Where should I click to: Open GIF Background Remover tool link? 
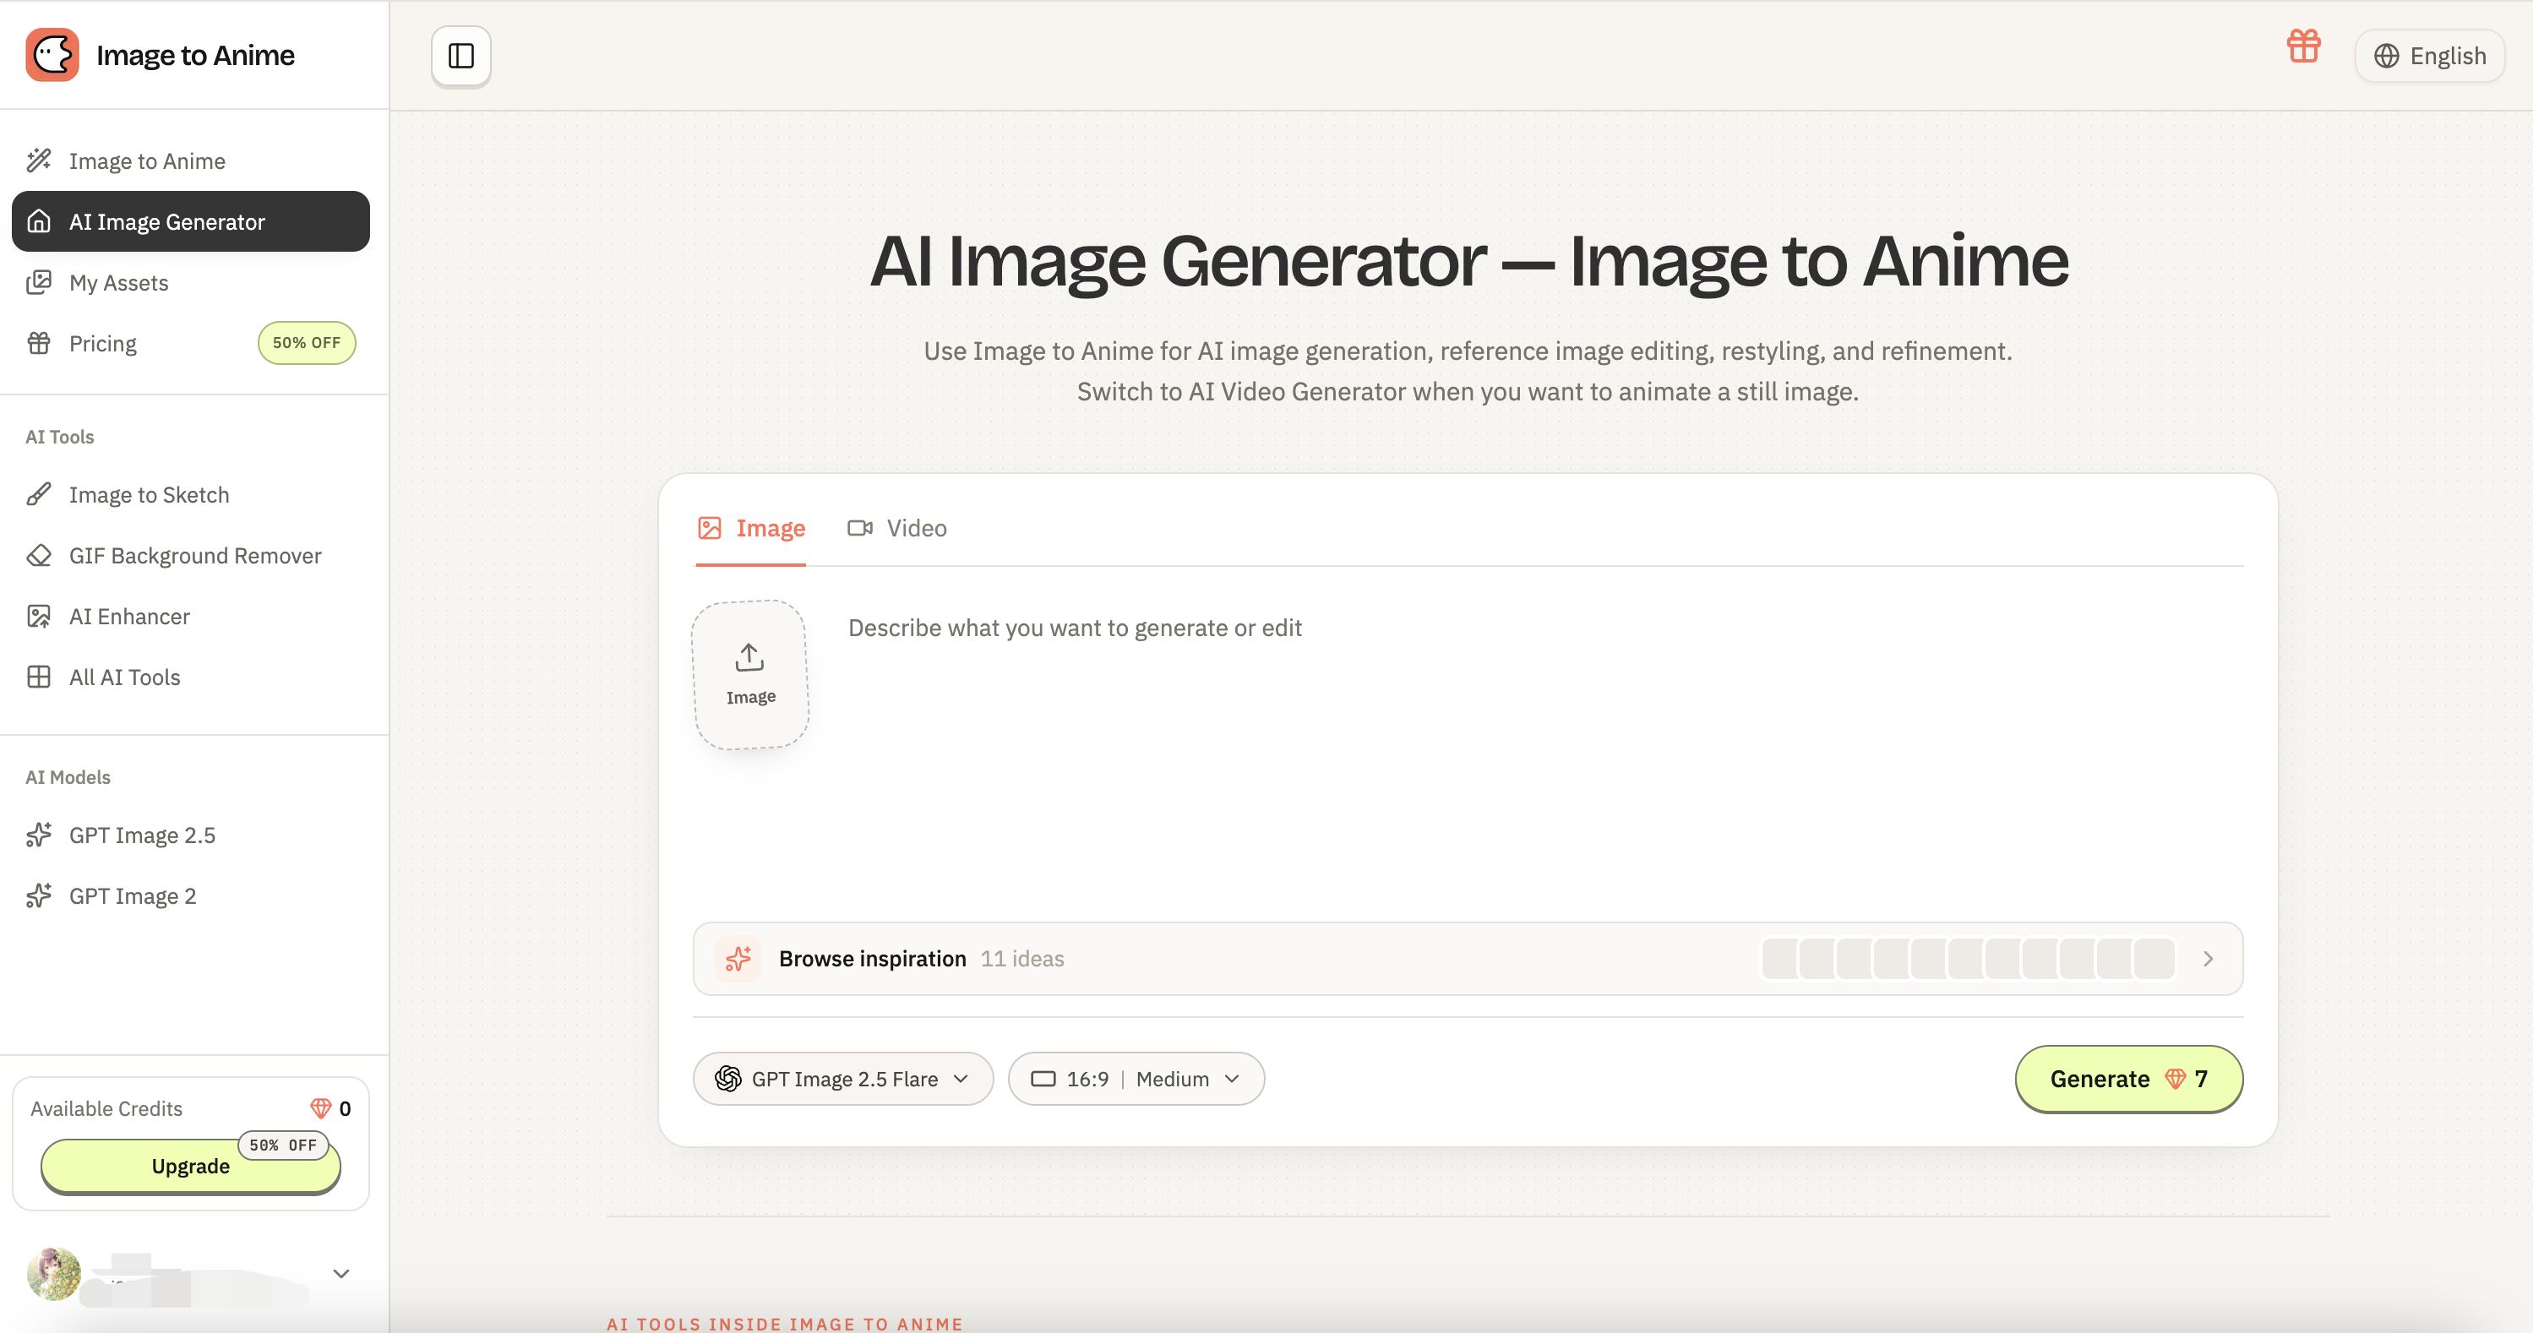click(x=191, y=556)
